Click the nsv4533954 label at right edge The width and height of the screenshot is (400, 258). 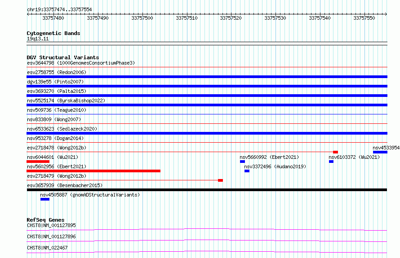[x=386, y=148]
